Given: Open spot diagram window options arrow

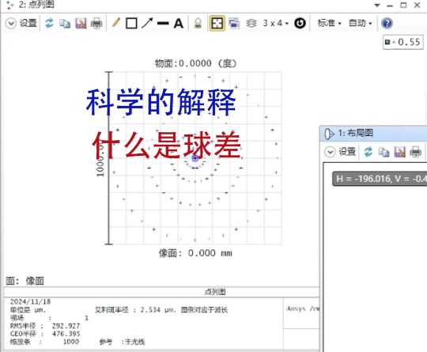Looking at the screenshot, I should [x=377, y=6].
